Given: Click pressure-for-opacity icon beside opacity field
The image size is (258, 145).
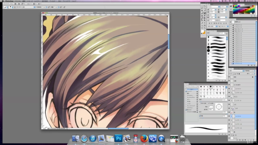Looking at the screenshot, I should click(48, 7).
